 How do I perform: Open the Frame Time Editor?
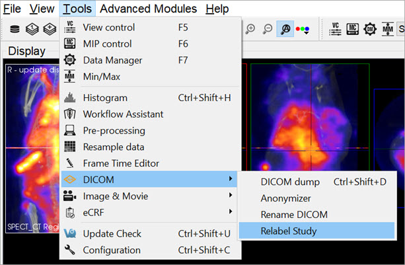point(121,163)
